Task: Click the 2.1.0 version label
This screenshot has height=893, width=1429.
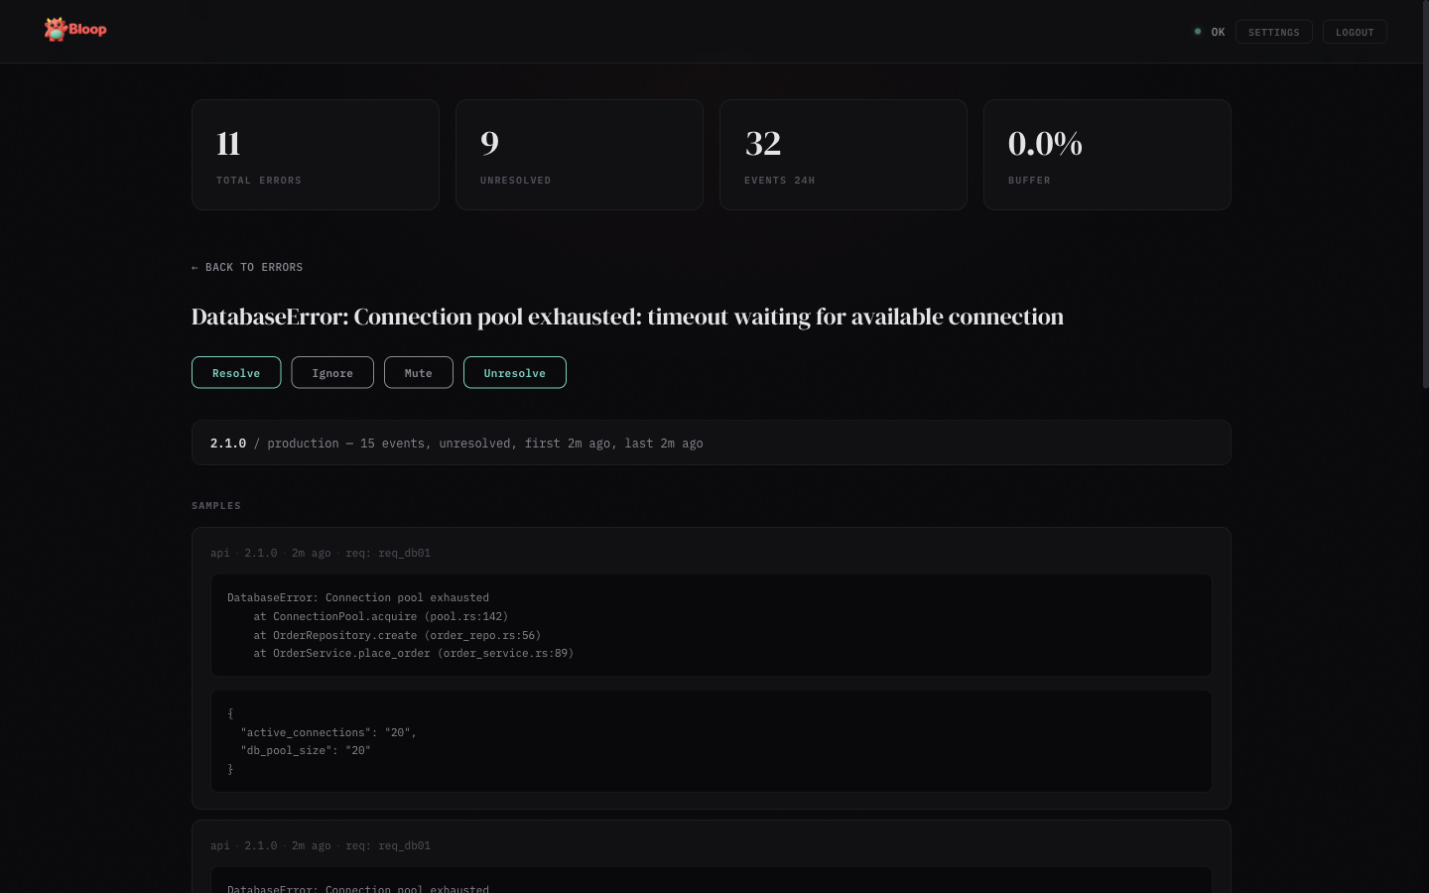Action: tap(226, 443)
